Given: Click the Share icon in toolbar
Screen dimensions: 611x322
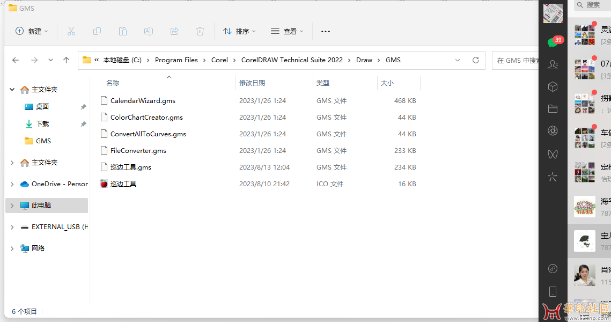Looking at the screenshot, I should coord(174,31).
